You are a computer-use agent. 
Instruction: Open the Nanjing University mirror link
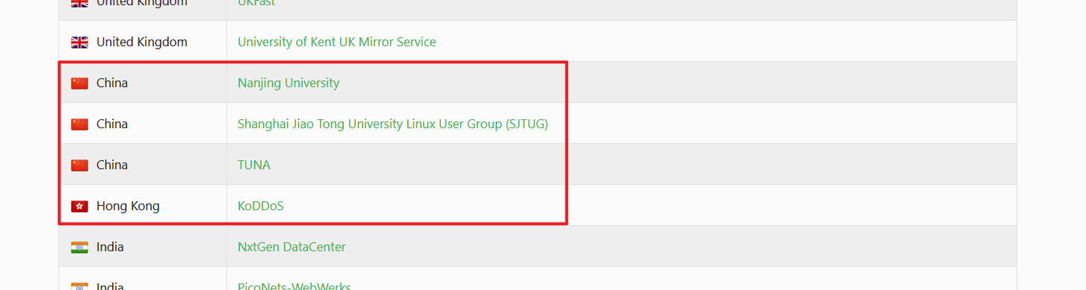point(289,83)
